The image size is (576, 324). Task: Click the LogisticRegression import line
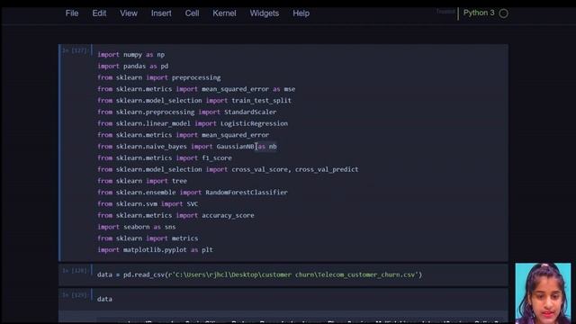click(193, 123)
